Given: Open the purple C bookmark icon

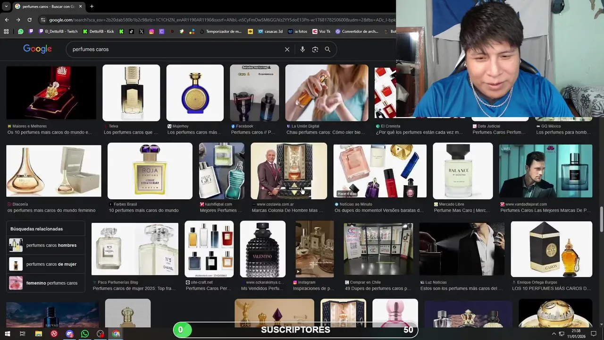Looking at the screenshot, I should pyautogui.click(x=161, y=32).
